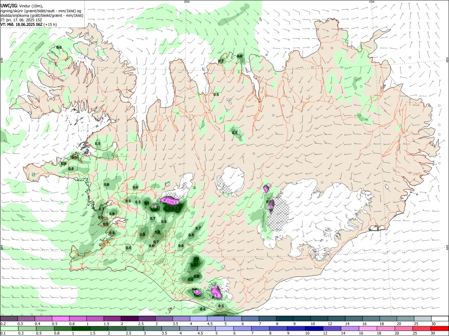Screen dimensions: 449x336
Task: Click the '2.0' precipitation value on the map
Action: tap(171, 208)
